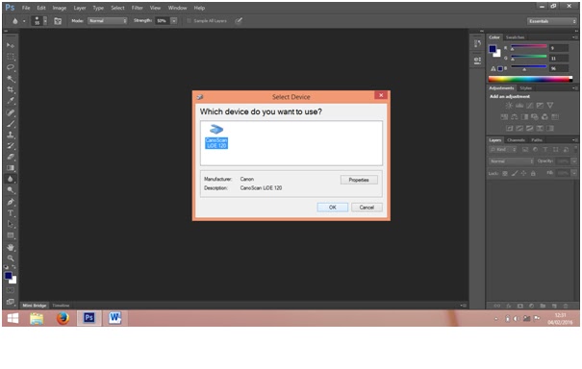Open the Essentials workspace dropdown

point(551,21)
